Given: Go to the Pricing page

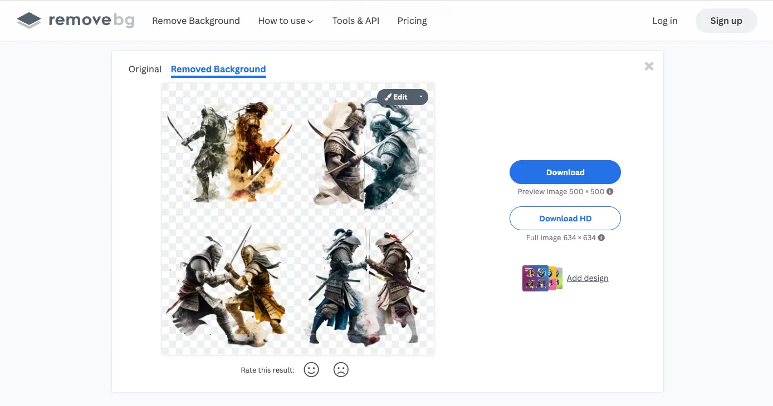Looking at the screenshot, I should click(412, 21).
